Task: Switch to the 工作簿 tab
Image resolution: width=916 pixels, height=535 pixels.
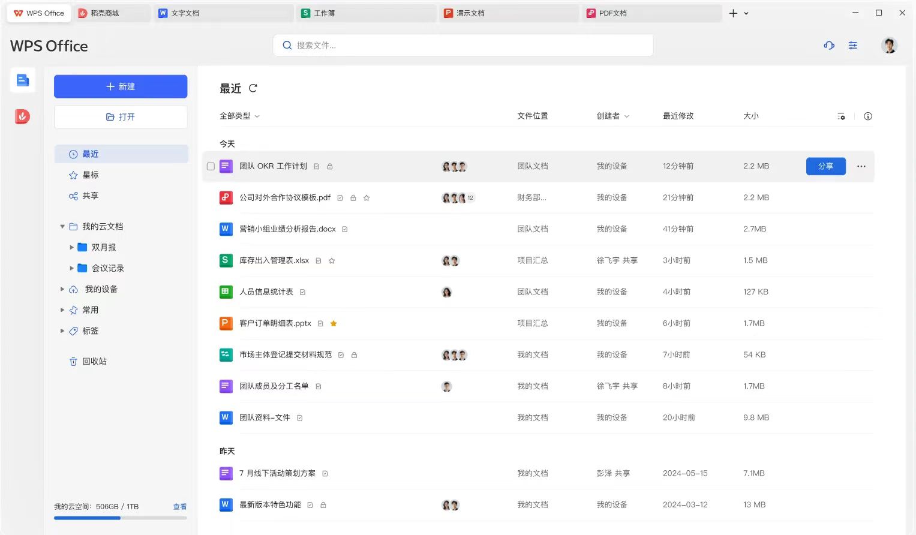Action: (x=328, y=13)
